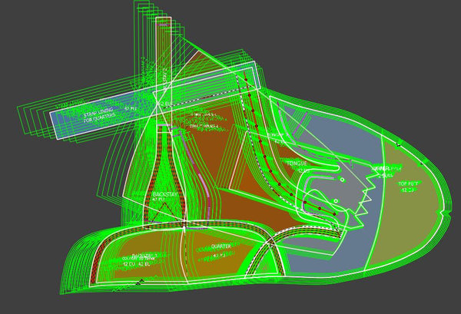Click the 'QUARTER' label text
Image resolution: width=461 pixels, height=314 pixels.
coord(221,246)
